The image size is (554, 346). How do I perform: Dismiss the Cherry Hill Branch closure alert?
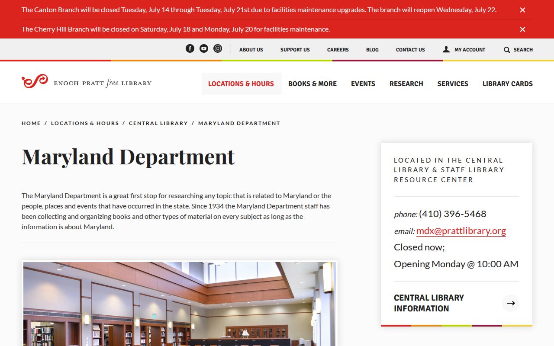522,29
